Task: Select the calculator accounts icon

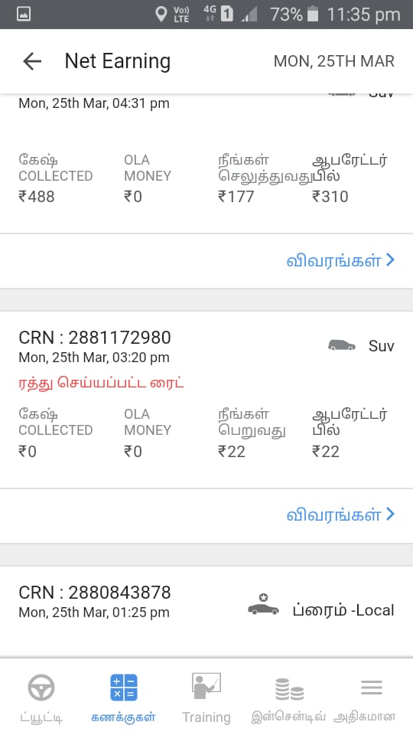Action: pos(124,688)
